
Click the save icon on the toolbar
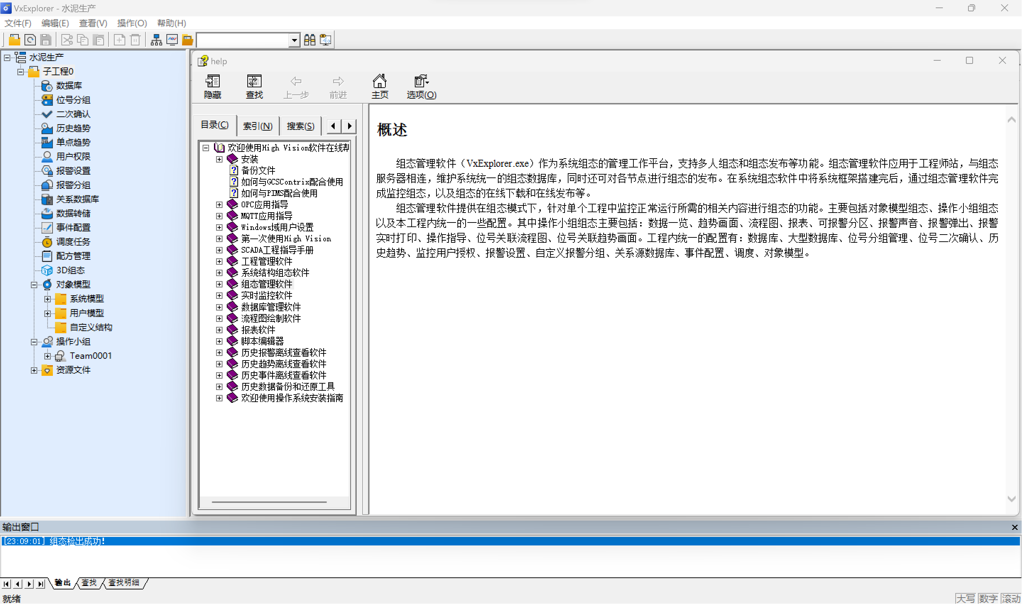click(x=45, y=39)
